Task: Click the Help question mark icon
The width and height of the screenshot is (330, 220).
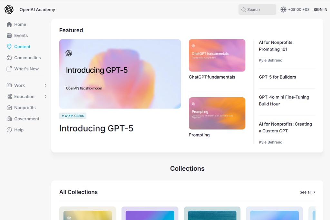Action: pos(9,130)
